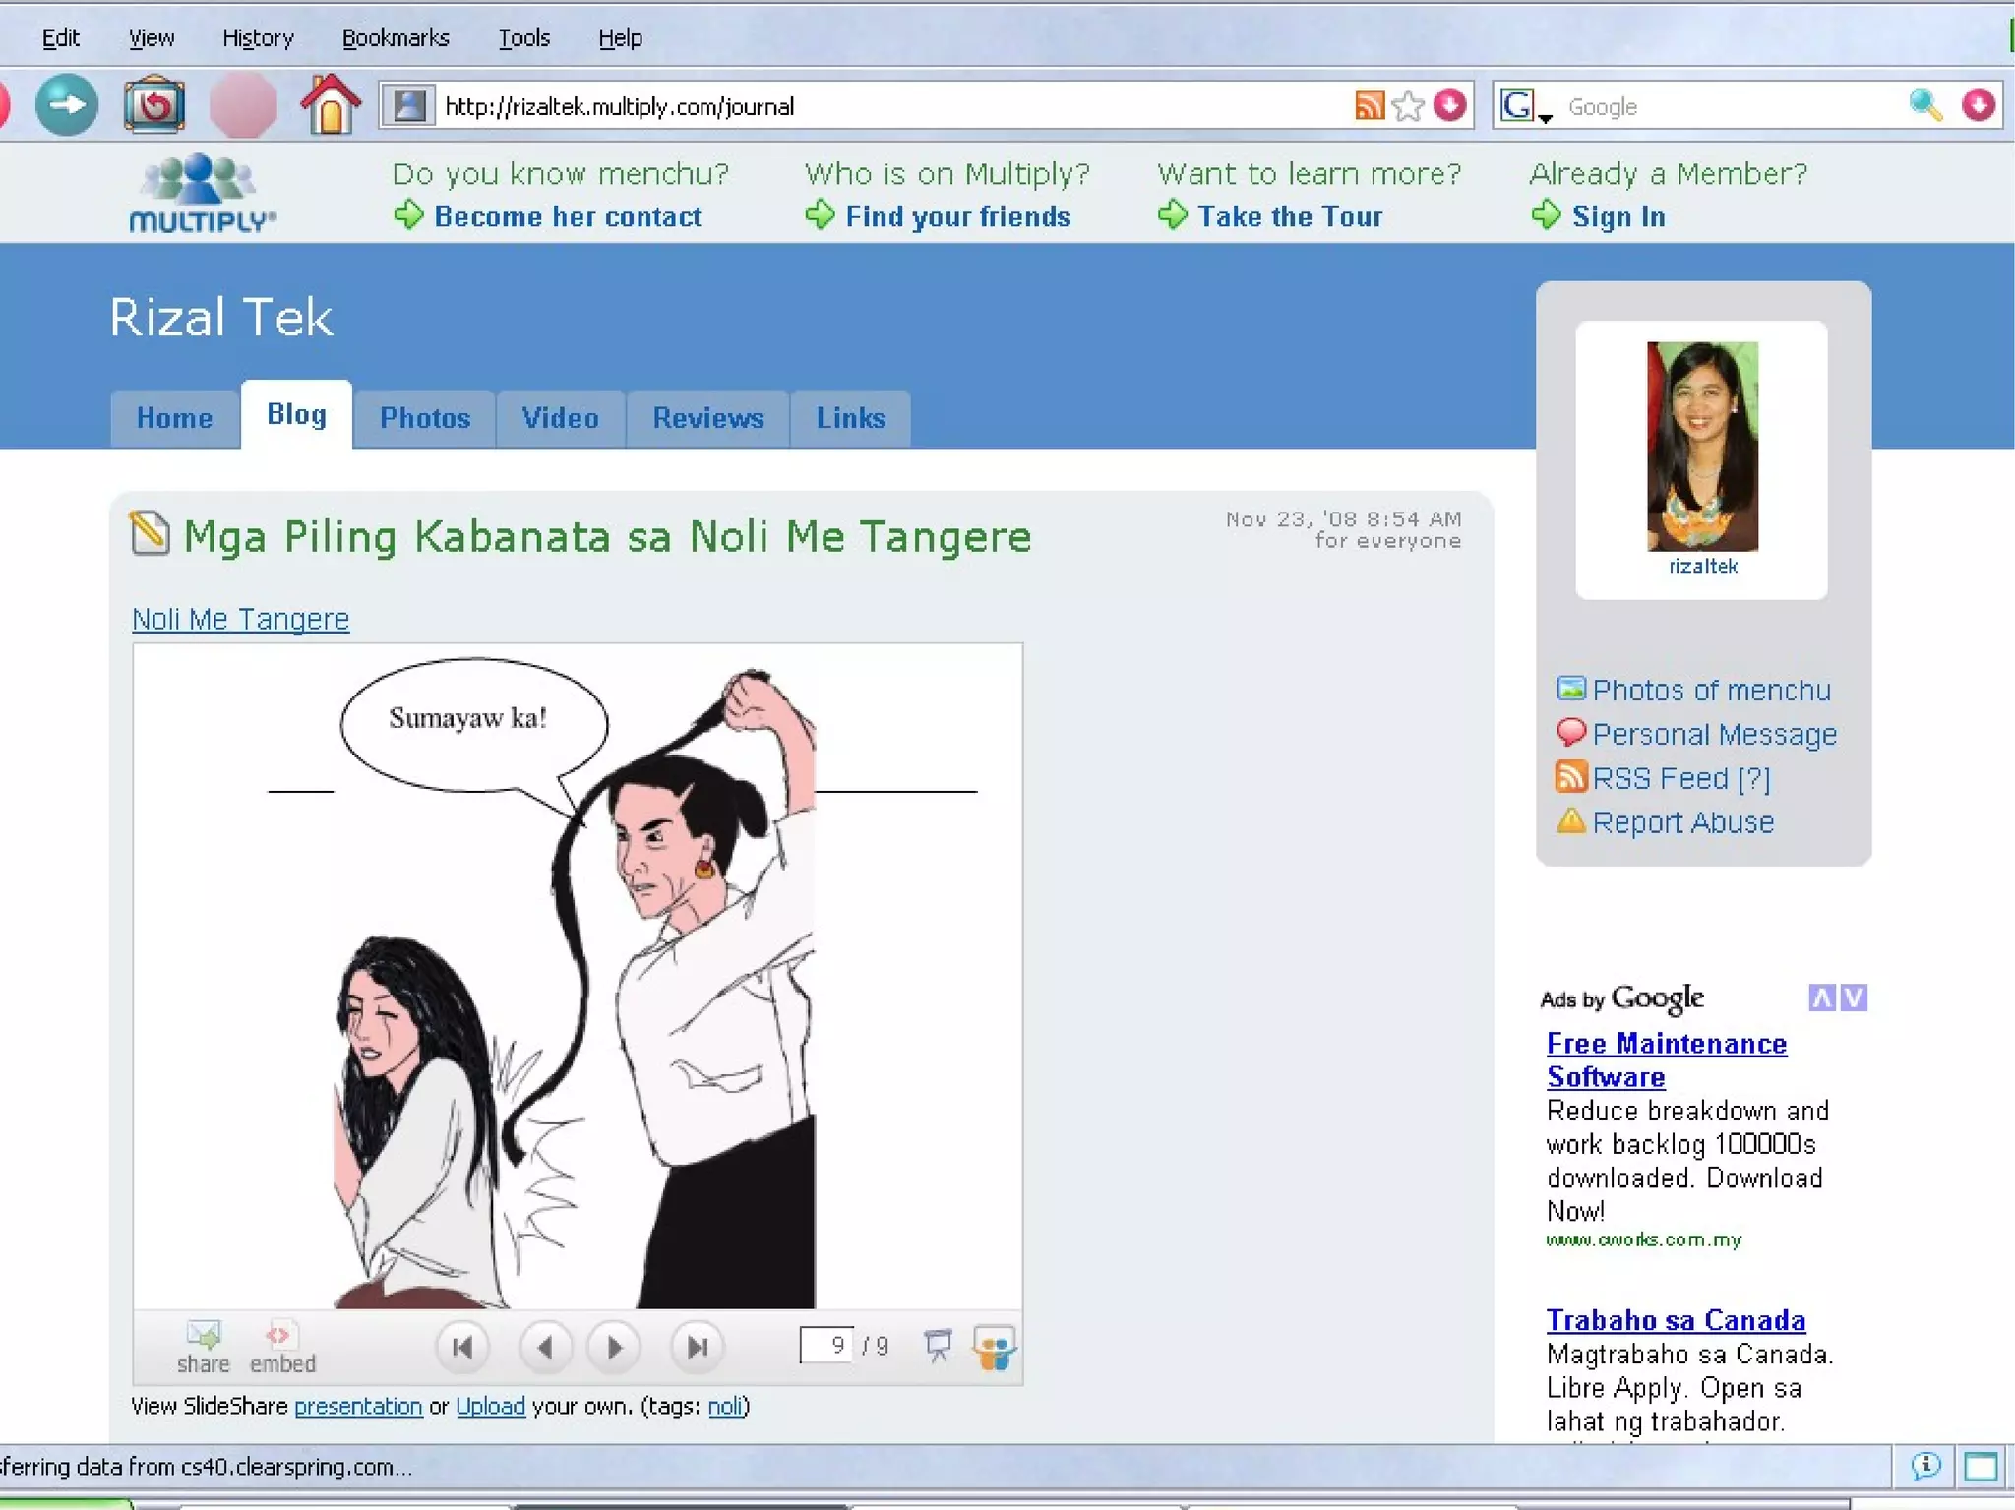The image size is (2015, 1510).
Task: Click the slideshow share envelope icon
Action: [x=204, y=1336]
